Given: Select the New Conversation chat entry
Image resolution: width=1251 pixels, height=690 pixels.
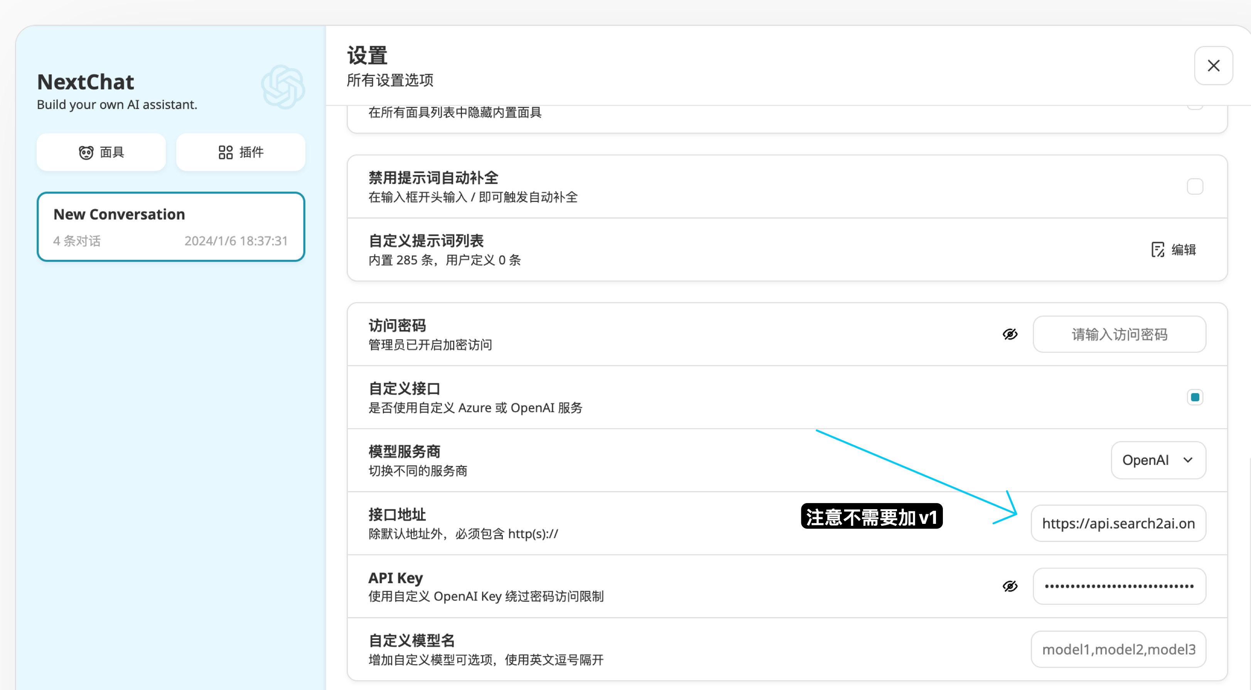Looking at the screenshot, I should point(170,226).
